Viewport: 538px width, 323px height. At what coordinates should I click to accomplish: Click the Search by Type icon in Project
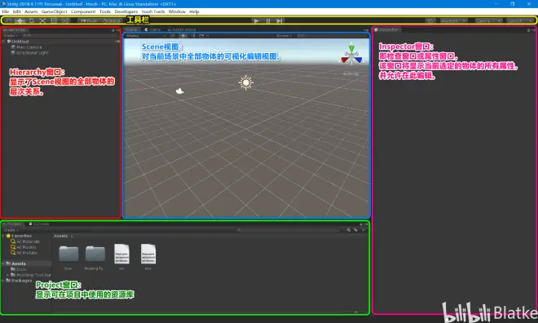click(x=348, y=230)
